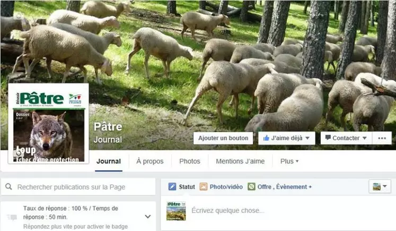This screenshot has width=396, height=231.
Task: Open the Plus tab dropdown
Action: tap(289, 161)
